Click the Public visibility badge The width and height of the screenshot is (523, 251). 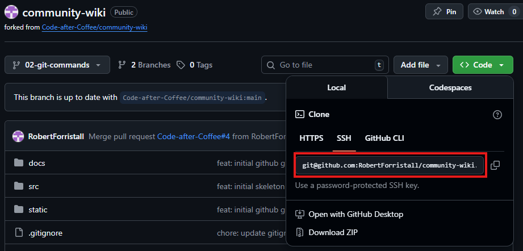click(124, 12)
